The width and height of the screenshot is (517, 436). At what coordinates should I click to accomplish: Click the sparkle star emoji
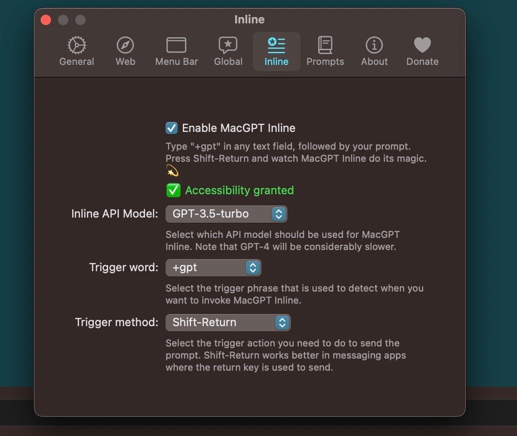click(x=172, y=171)
